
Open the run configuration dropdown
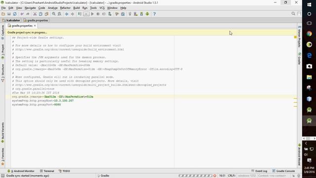coord(86,14)
